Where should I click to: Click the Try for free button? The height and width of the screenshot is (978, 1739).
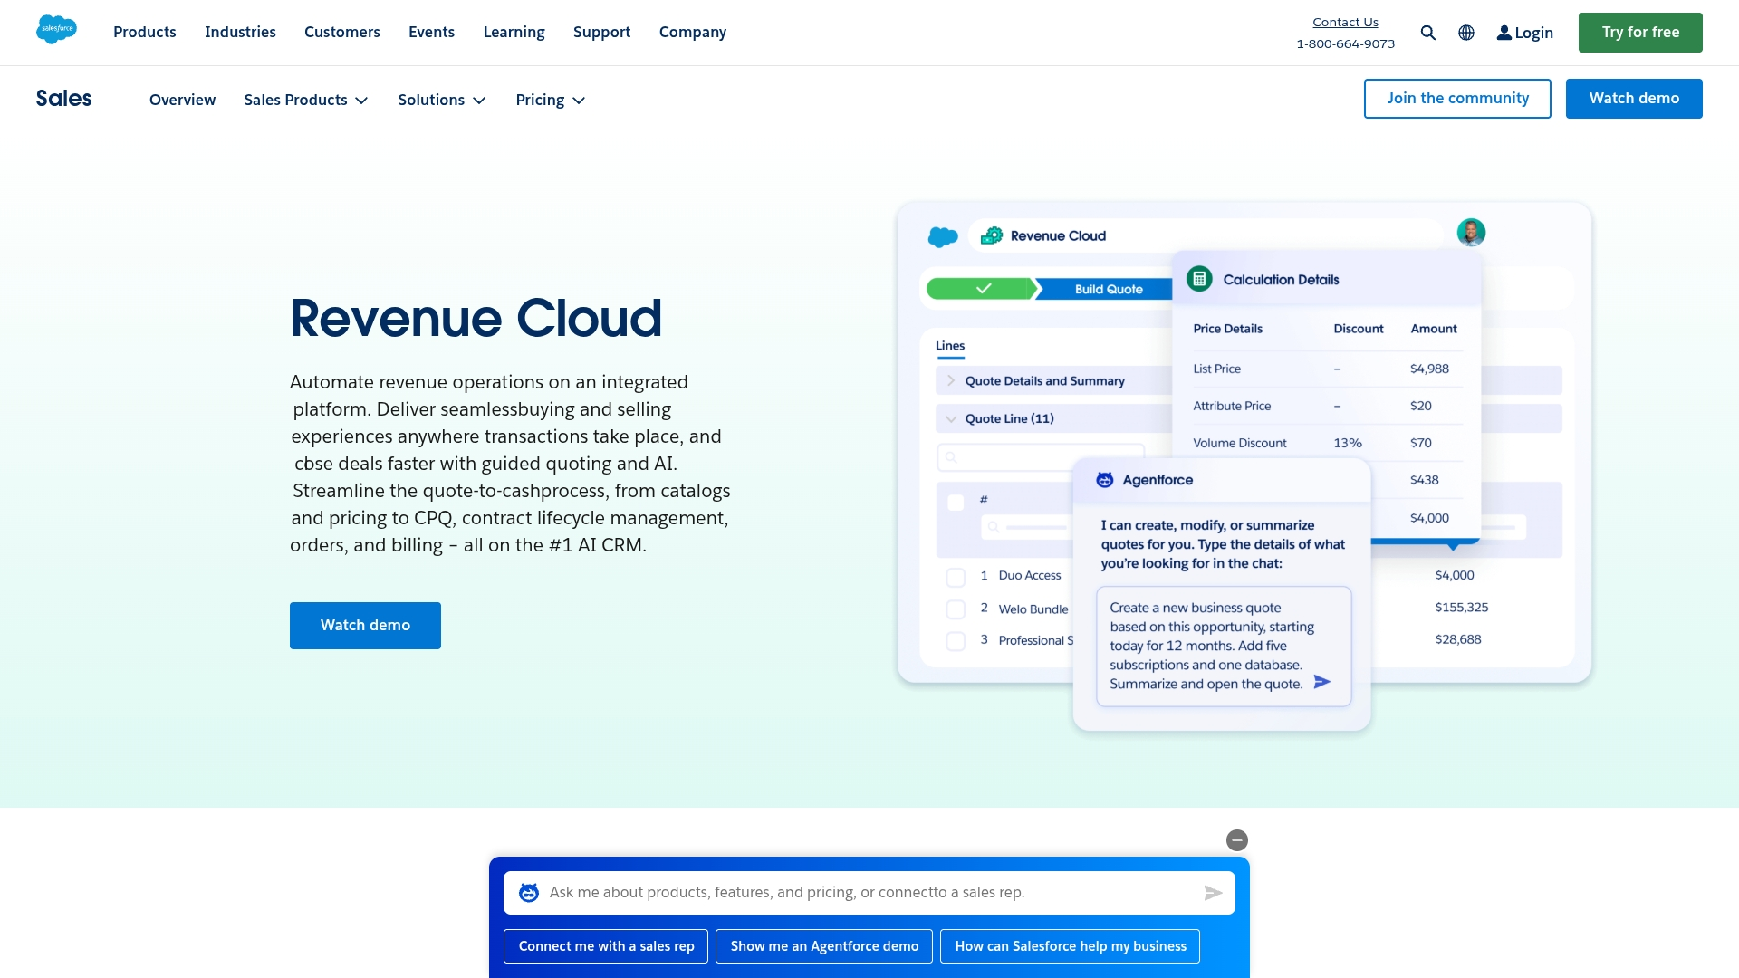tap(1640, 33)
